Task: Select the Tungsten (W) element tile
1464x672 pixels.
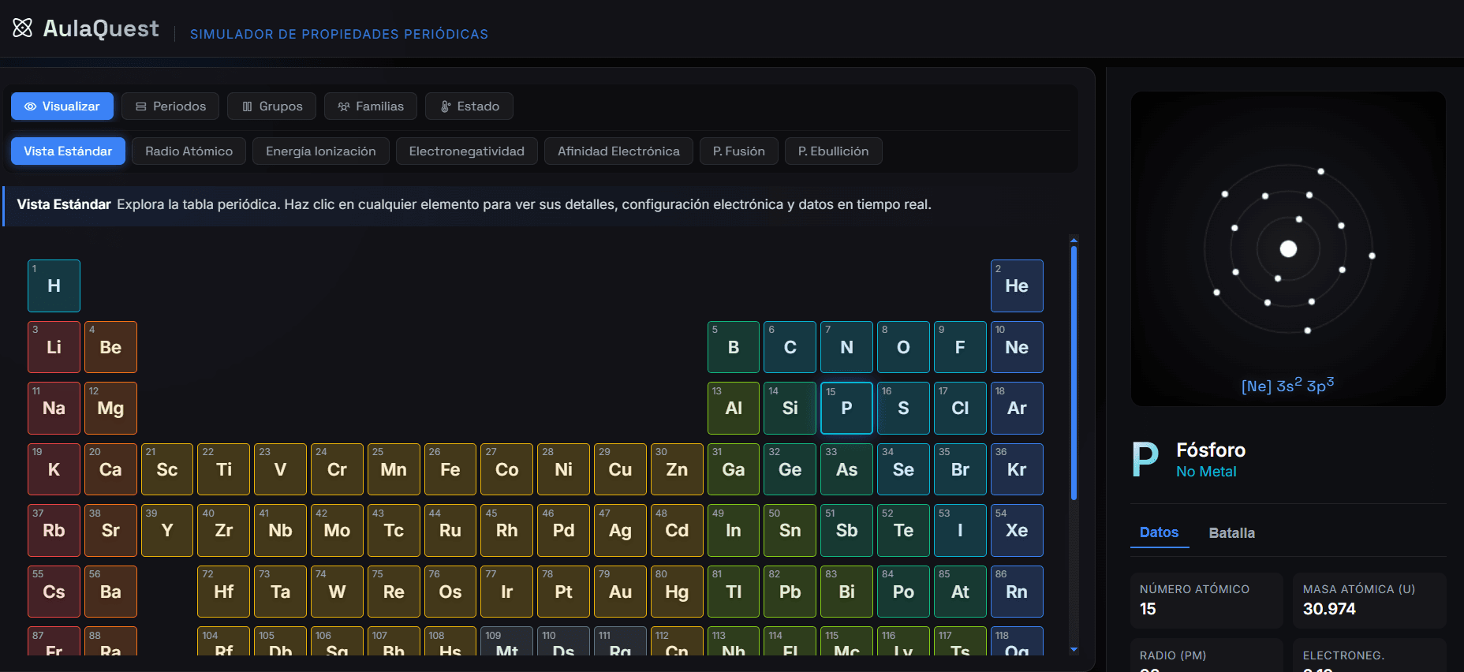Action: (x=337, y=592)
